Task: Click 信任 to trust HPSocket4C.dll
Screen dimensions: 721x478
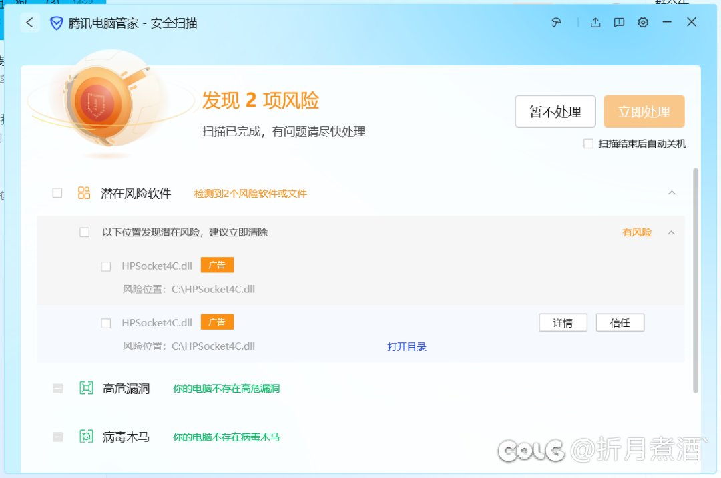Action: pyautogui.click(x=620, y=323)
